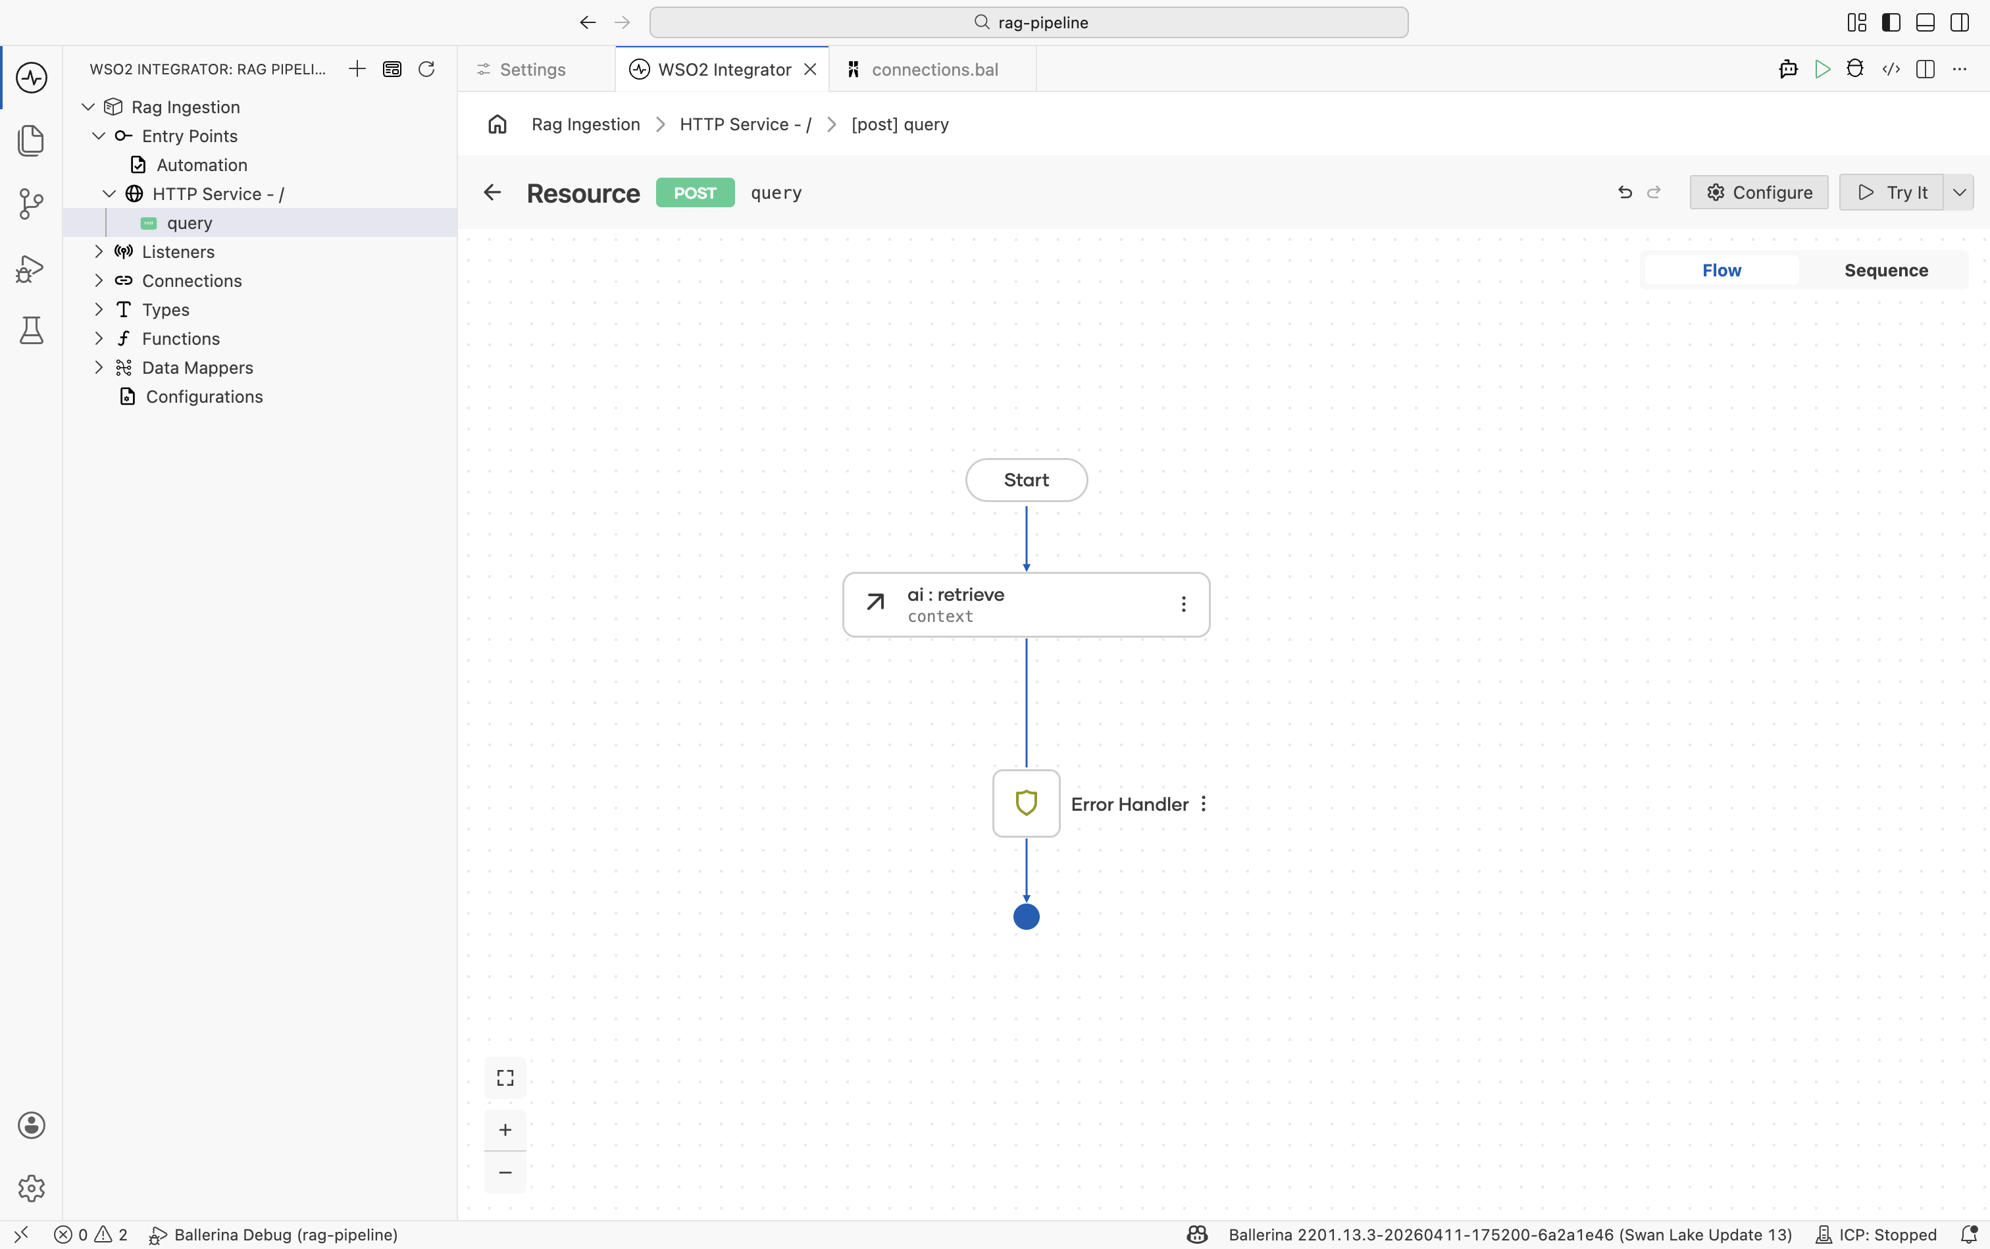Viewport: 1990px width, 1249px height.
Task: Open Try It dropdown arrow
Action: 1958,192
